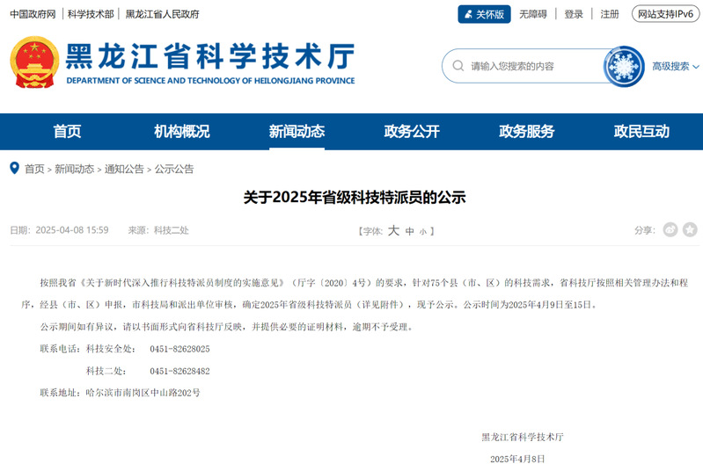Click the national emblem logo
This screenshot has height=471, width=703.
click(33, 63)
